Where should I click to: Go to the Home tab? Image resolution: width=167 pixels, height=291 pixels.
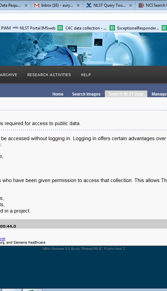58,94
